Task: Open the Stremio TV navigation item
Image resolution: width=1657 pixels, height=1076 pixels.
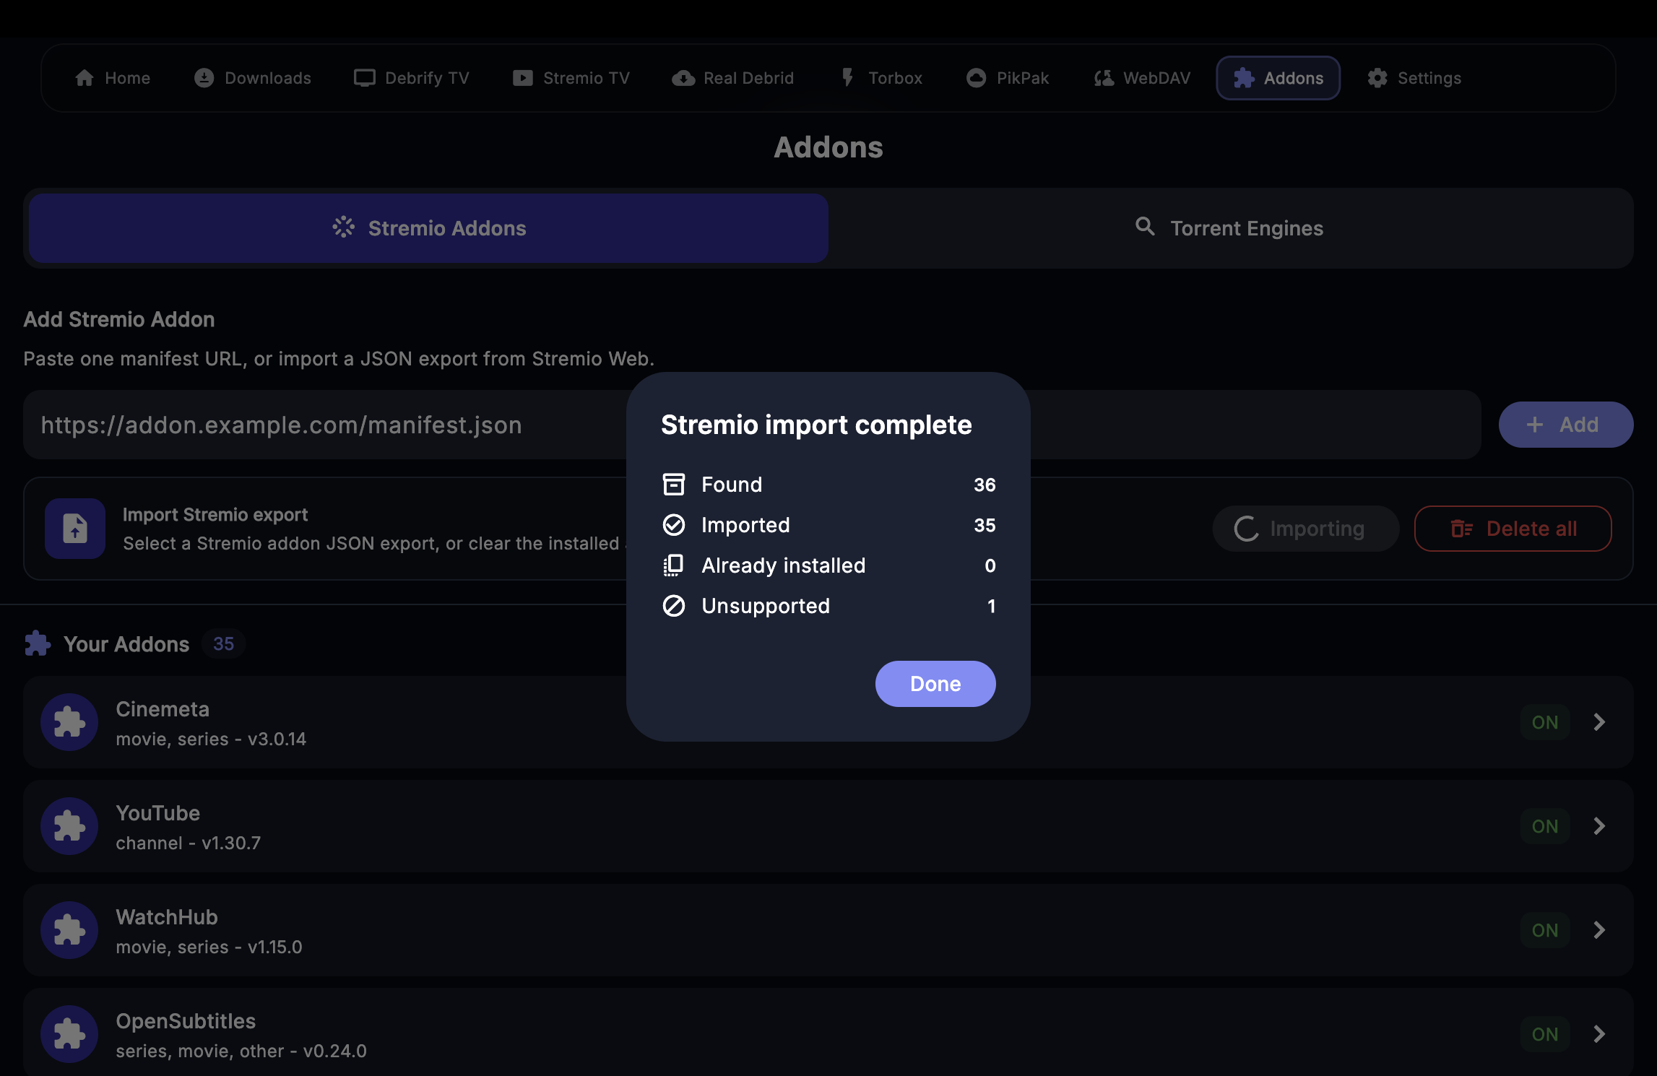Action: [571, 78]
